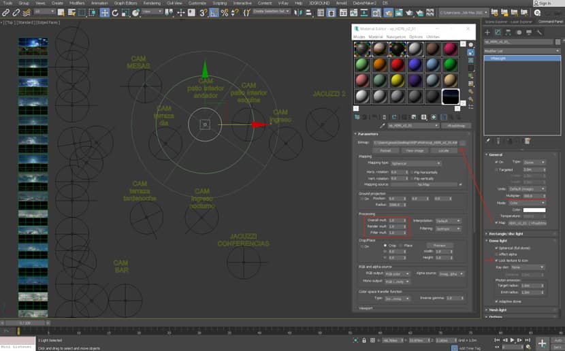Open the Alpha source dropdown
565x351 pixels.
451,274
